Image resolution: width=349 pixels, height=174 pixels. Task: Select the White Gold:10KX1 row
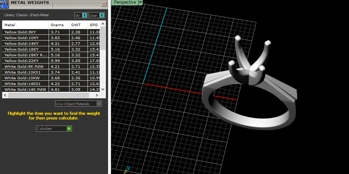point(51,72)
